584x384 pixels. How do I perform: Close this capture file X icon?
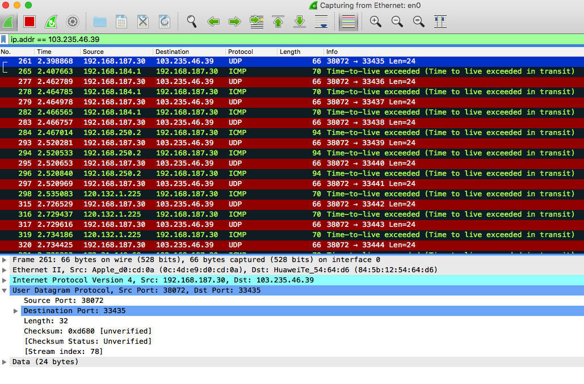coord(142,22)
